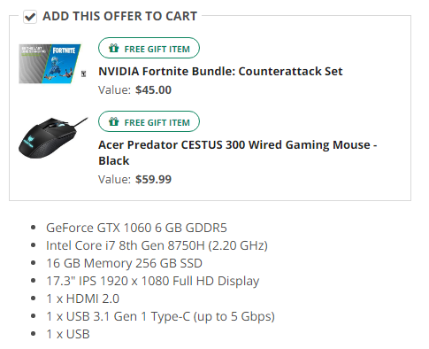This screenshot has height=349, width=429.
Task: Select the GeForce GTX 1060 6 GB GDDR5 bullet
Action: click(136, 228)
